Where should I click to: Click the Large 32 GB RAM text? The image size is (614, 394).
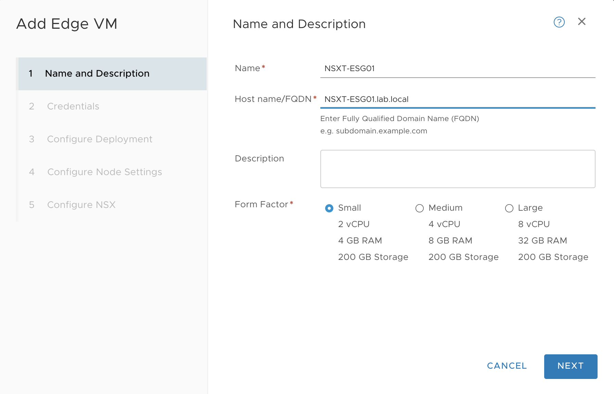(542, 241)
